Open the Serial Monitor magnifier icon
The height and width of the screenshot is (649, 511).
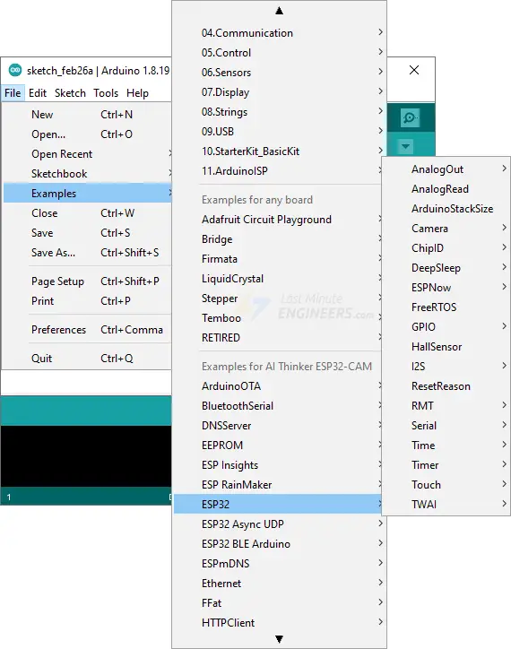[x=410, y=118]
